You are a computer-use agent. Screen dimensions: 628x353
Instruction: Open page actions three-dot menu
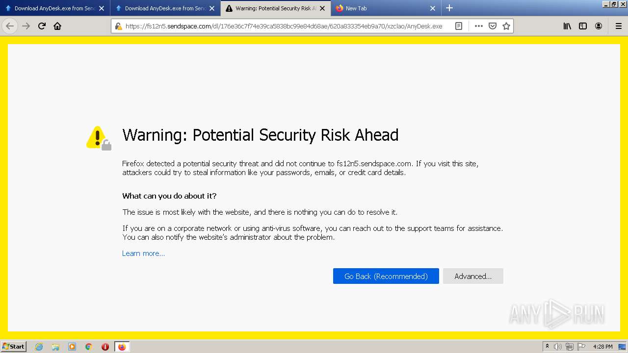click(x=478, y=26)
